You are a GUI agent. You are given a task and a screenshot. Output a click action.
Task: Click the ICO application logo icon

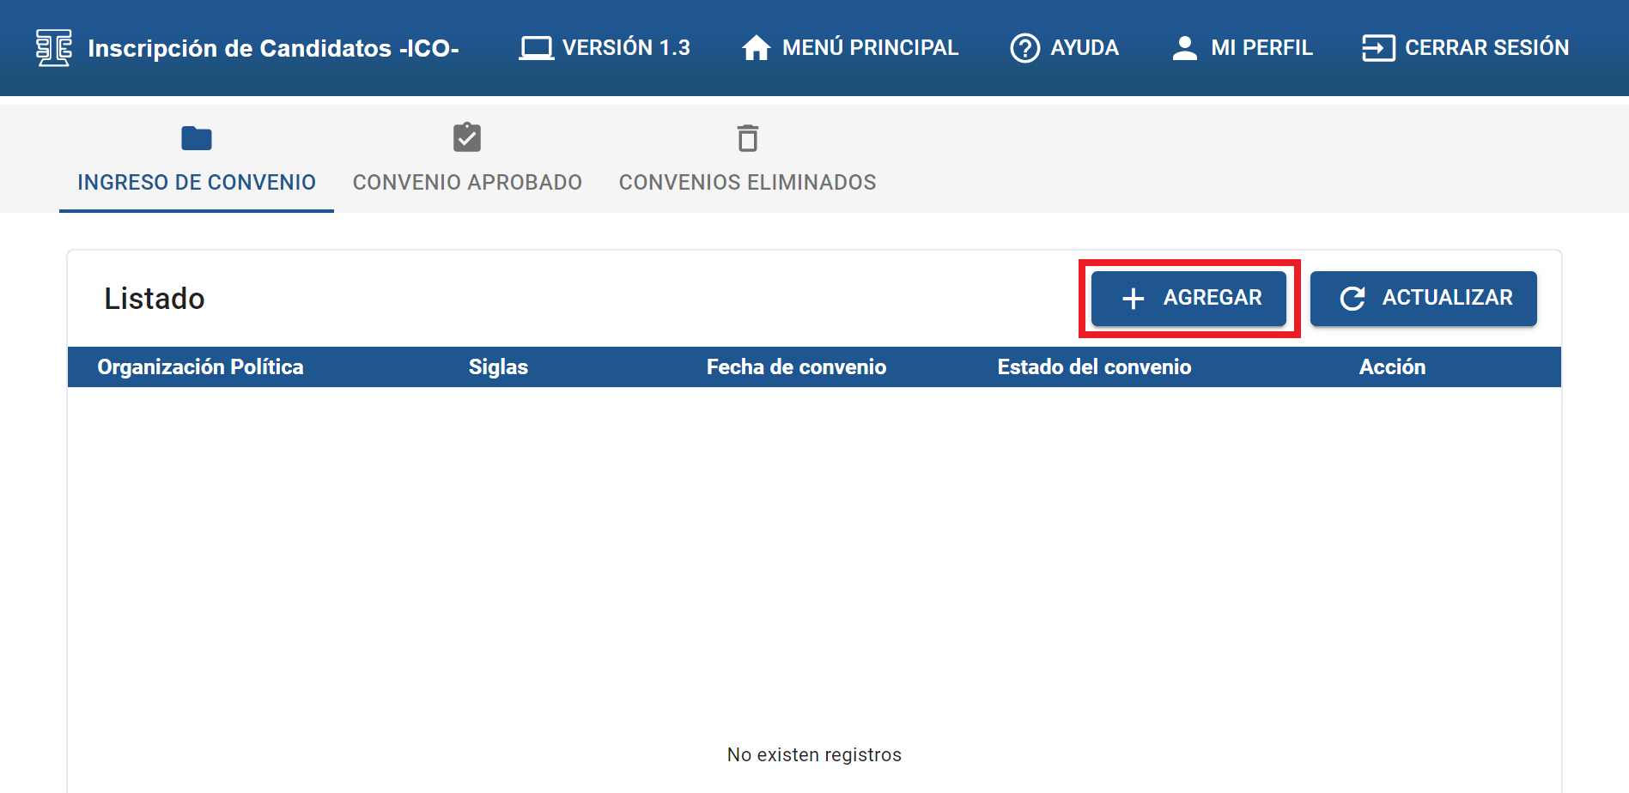(x=53, y=48)
